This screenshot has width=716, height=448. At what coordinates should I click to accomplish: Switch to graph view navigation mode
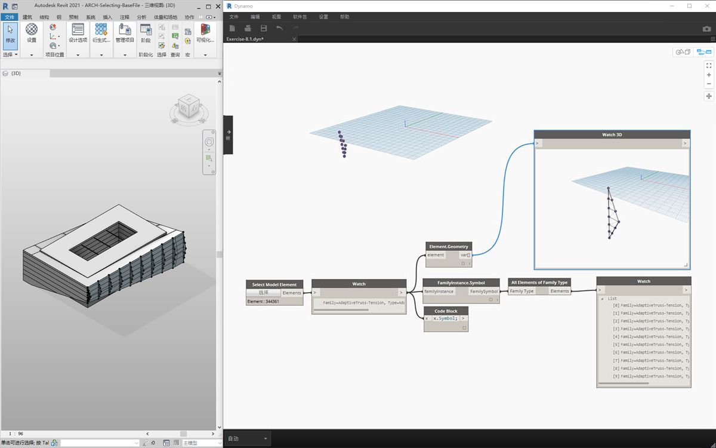(703, 52)
